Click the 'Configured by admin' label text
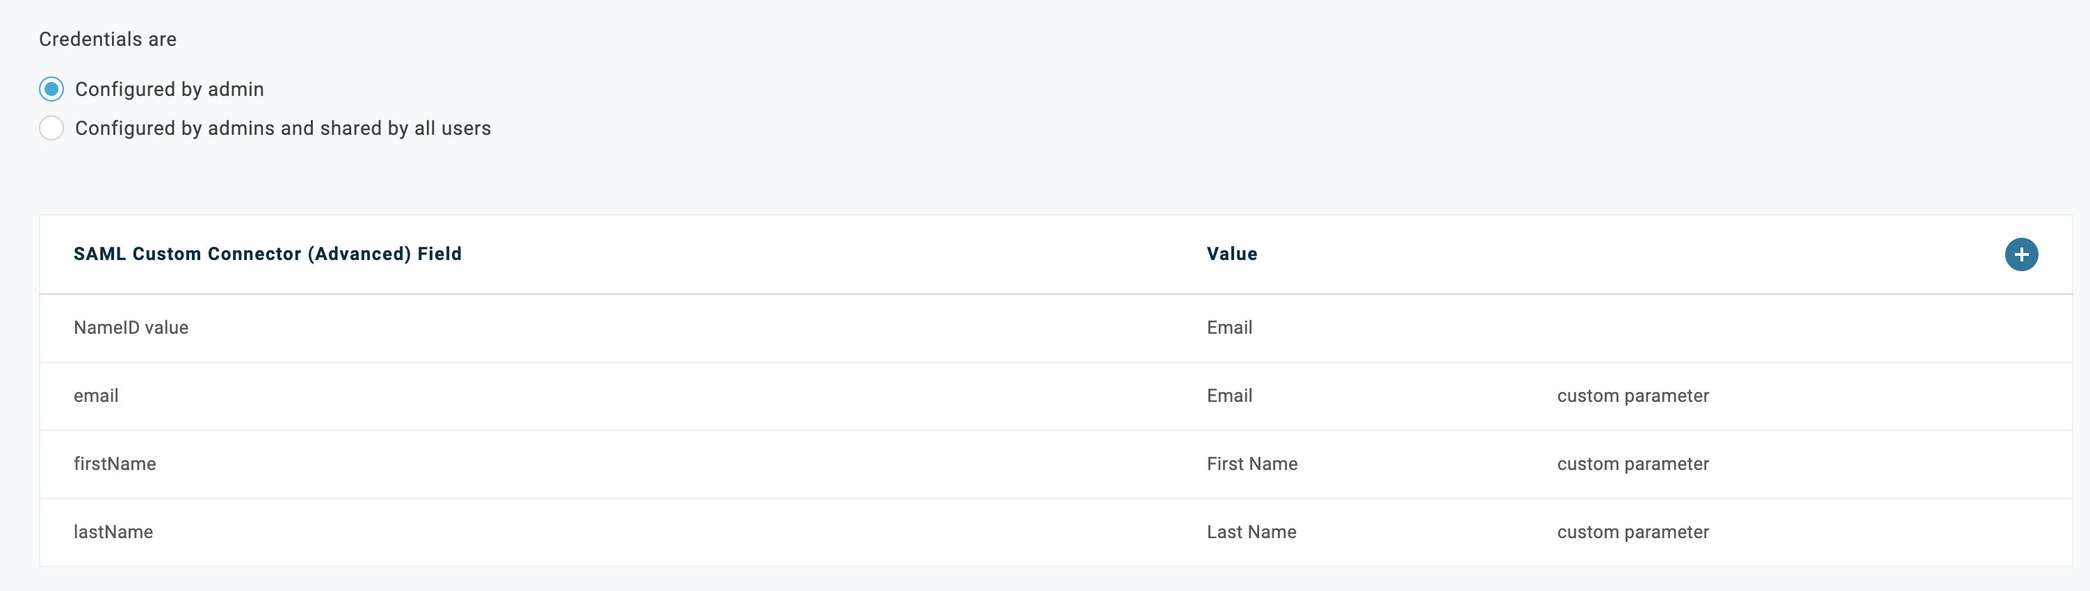The image size is (2090, 591). point(169,89)
